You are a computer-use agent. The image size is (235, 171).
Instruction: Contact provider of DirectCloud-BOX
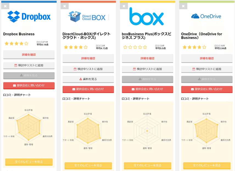pos(88,89)
